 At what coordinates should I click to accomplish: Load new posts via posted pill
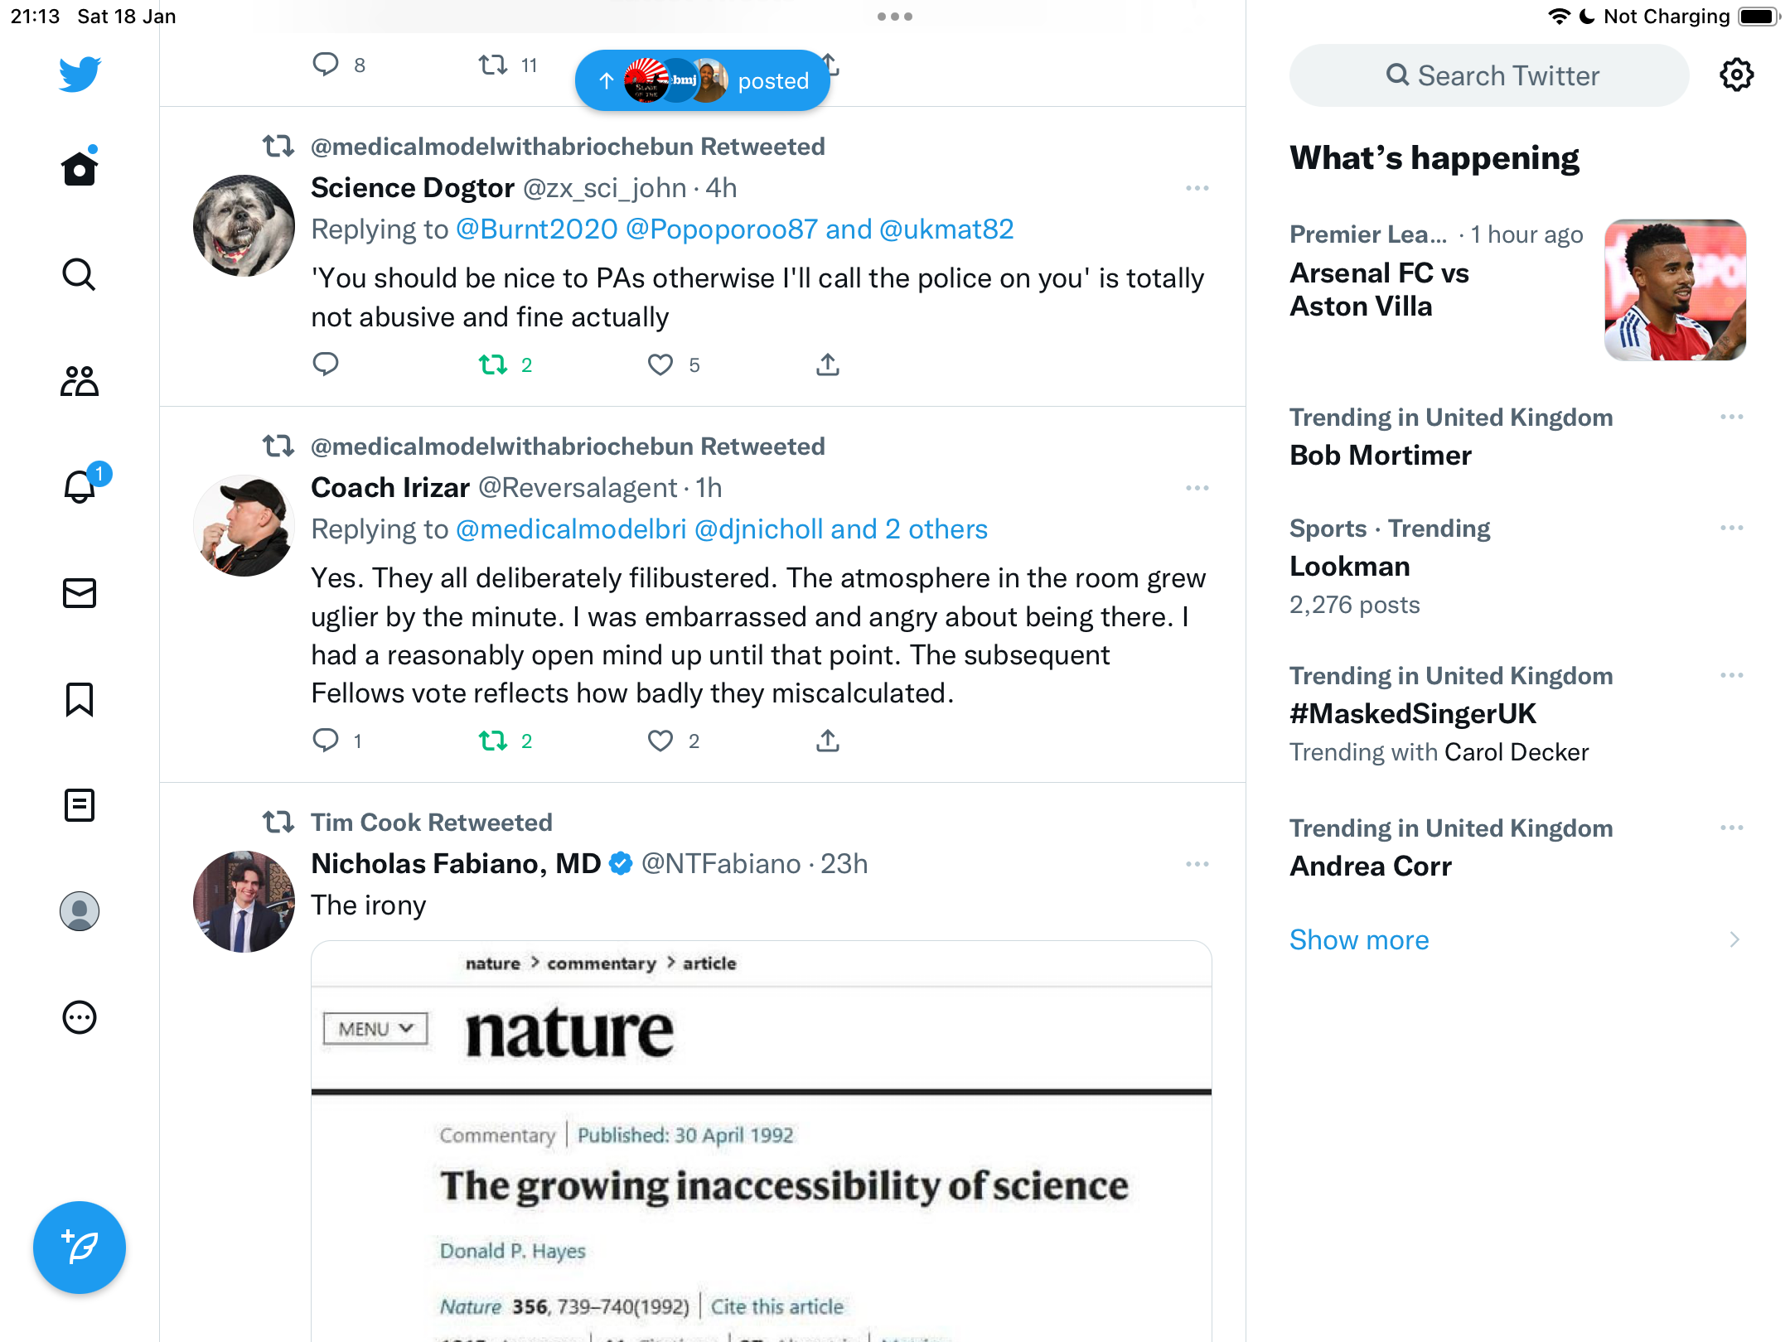(703, 80)
